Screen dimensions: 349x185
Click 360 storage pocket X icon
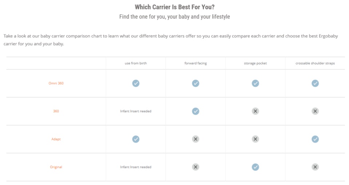click(255, 111)
